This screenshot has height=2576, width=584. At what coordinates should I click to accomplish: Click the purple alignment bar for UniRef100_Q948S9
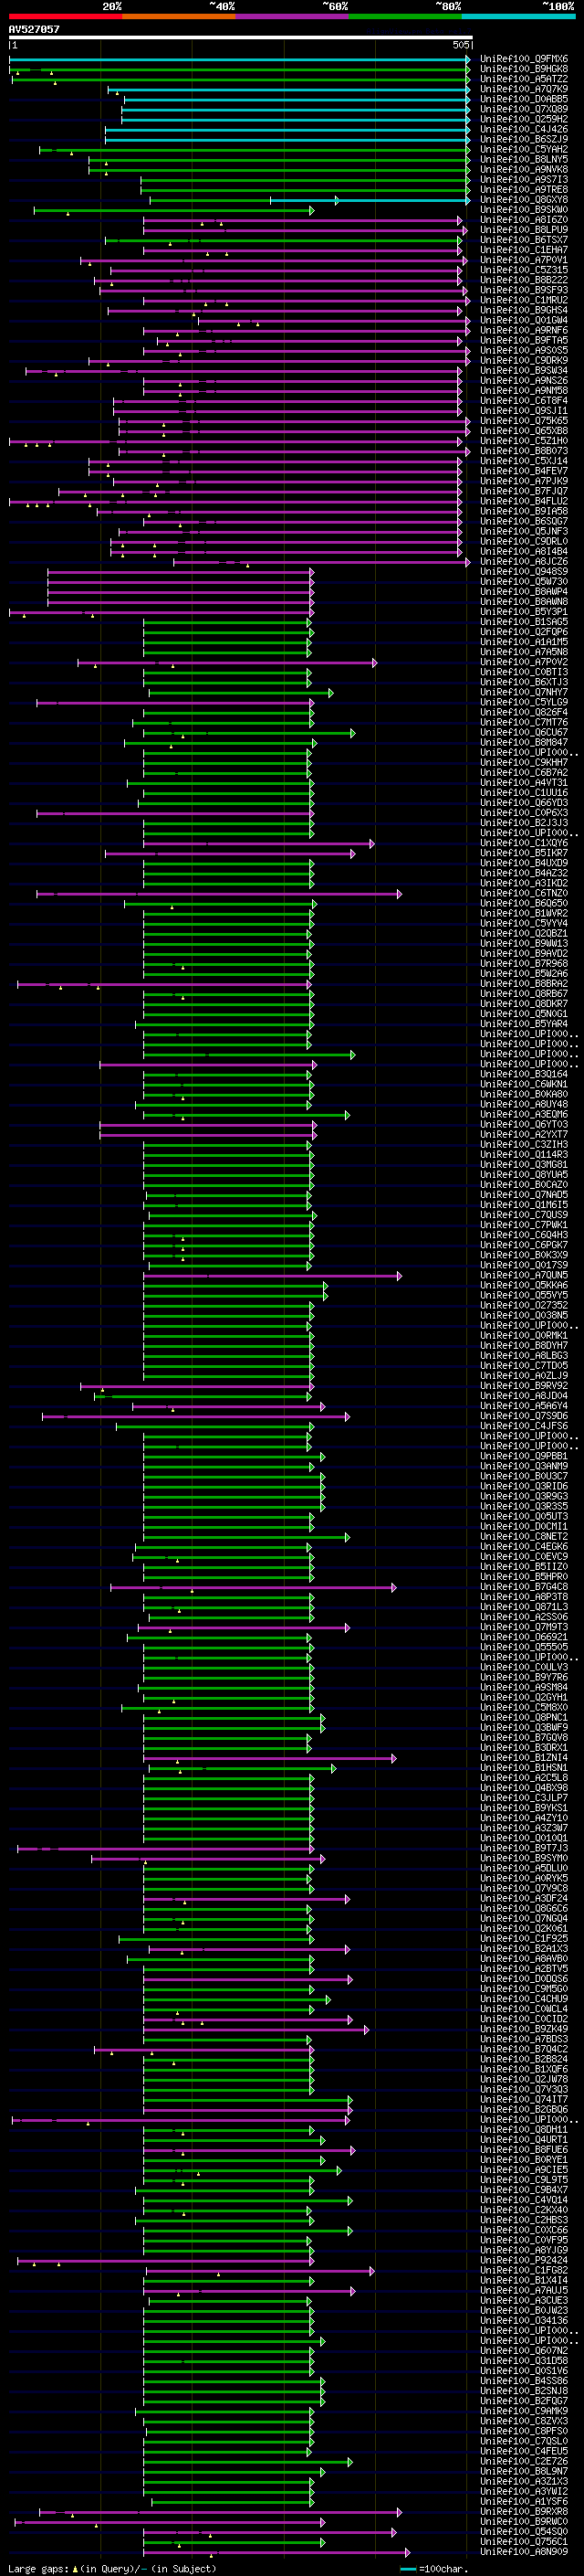point(181,572)
